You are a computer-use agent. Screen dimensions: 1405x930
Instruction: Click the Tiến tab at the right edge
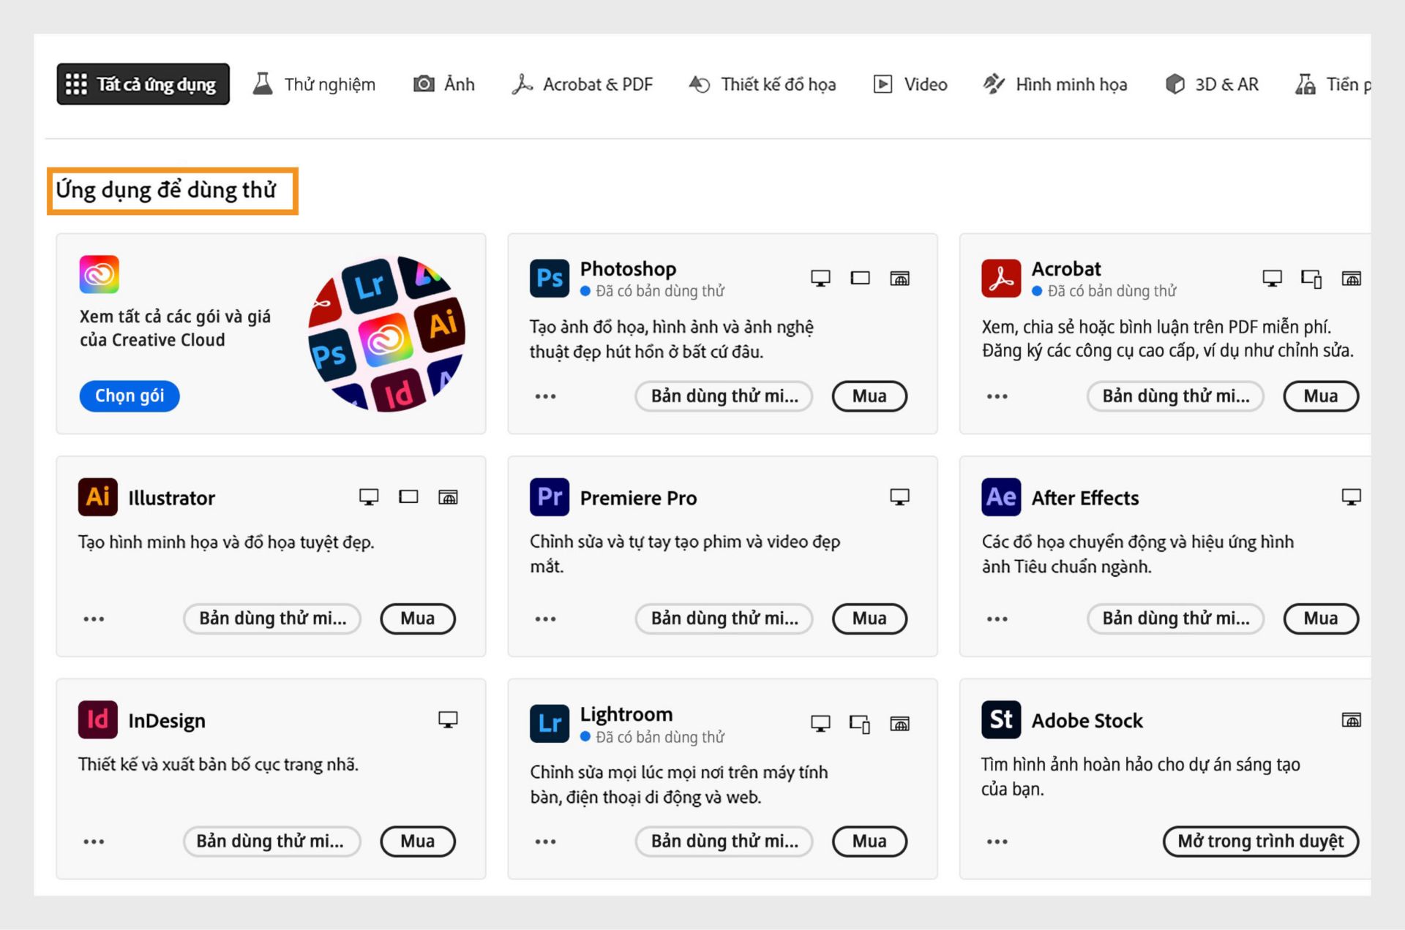(x=1333, y=84)
